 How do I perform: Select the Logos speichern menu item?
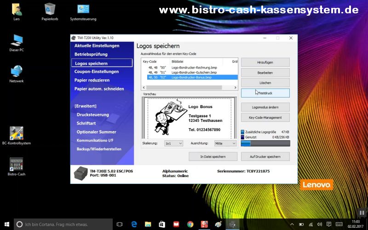pyautogui.click(x=102, y=63)
